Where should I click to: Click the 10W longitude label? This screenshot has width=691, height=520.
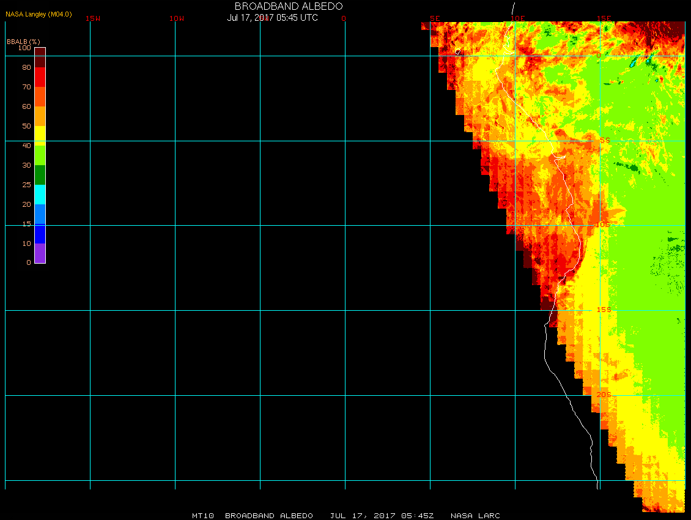(x=177, y=18)
